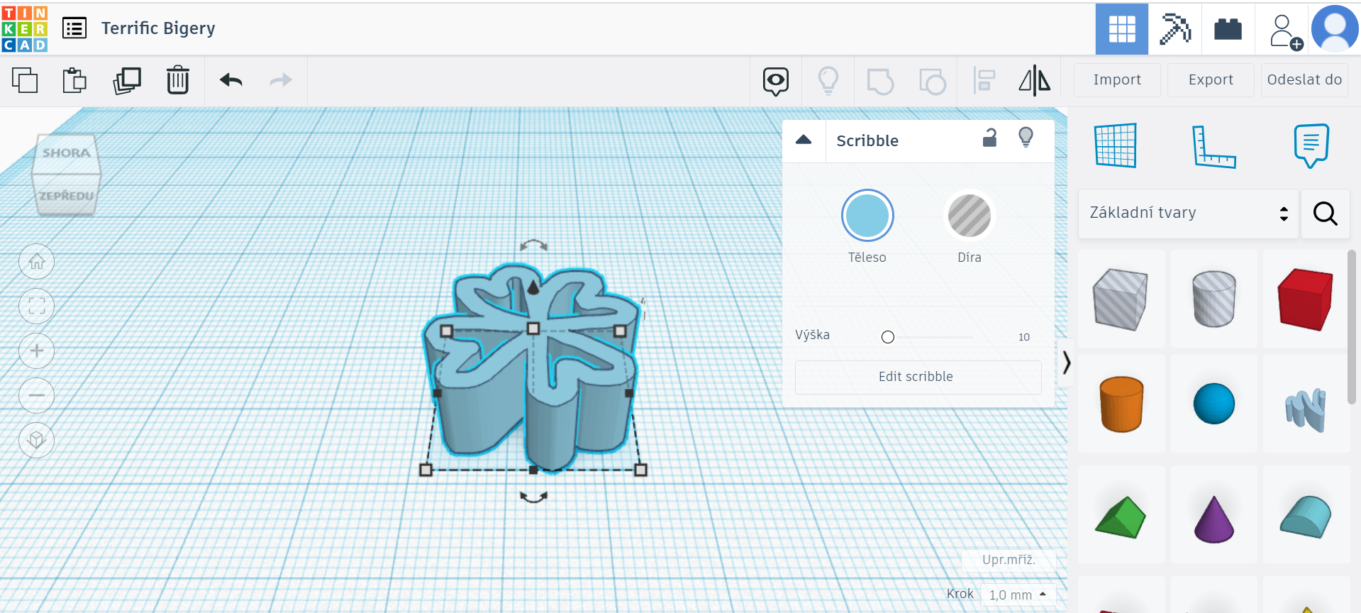
Task: Click the Export button
Action: [x=1211, y=80]
